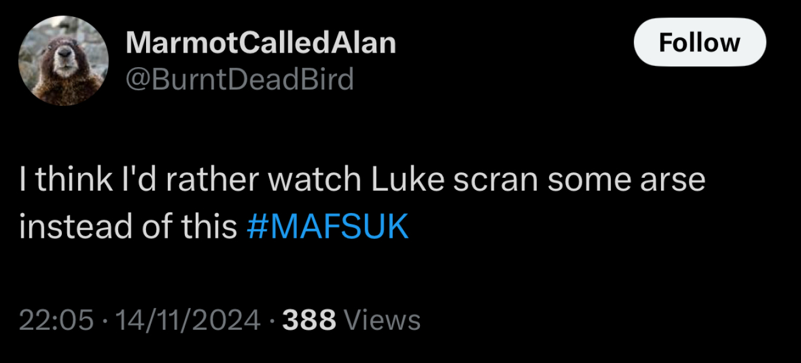Select the display name MarmotCalledAlan
Image resolution: width=801 pixels, height=363 pixels.
point(261,42)
